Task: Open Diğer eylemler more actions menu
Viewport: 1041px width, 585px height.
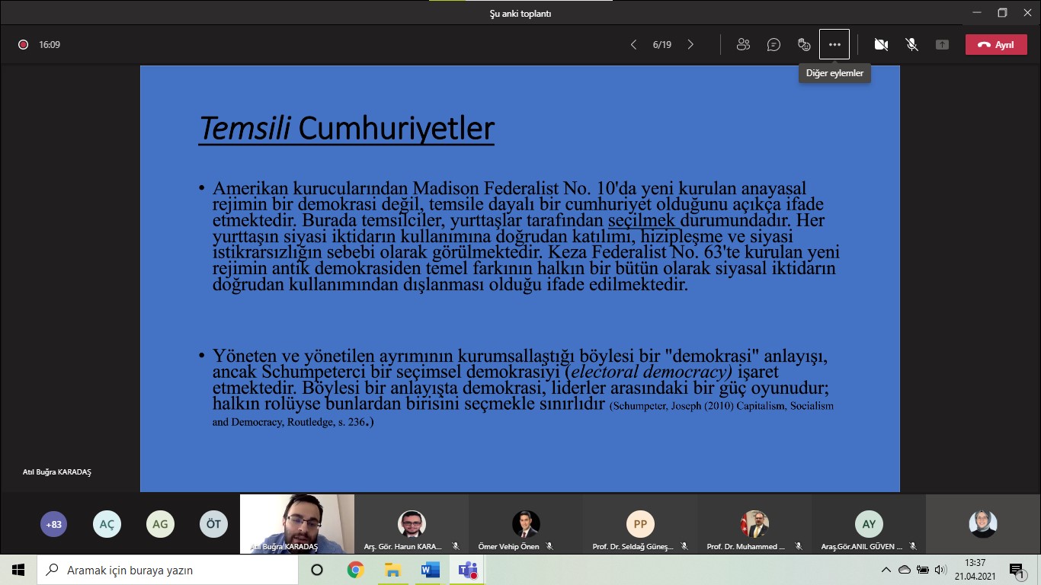Action: pyautogui.click(x=834, y=45)
